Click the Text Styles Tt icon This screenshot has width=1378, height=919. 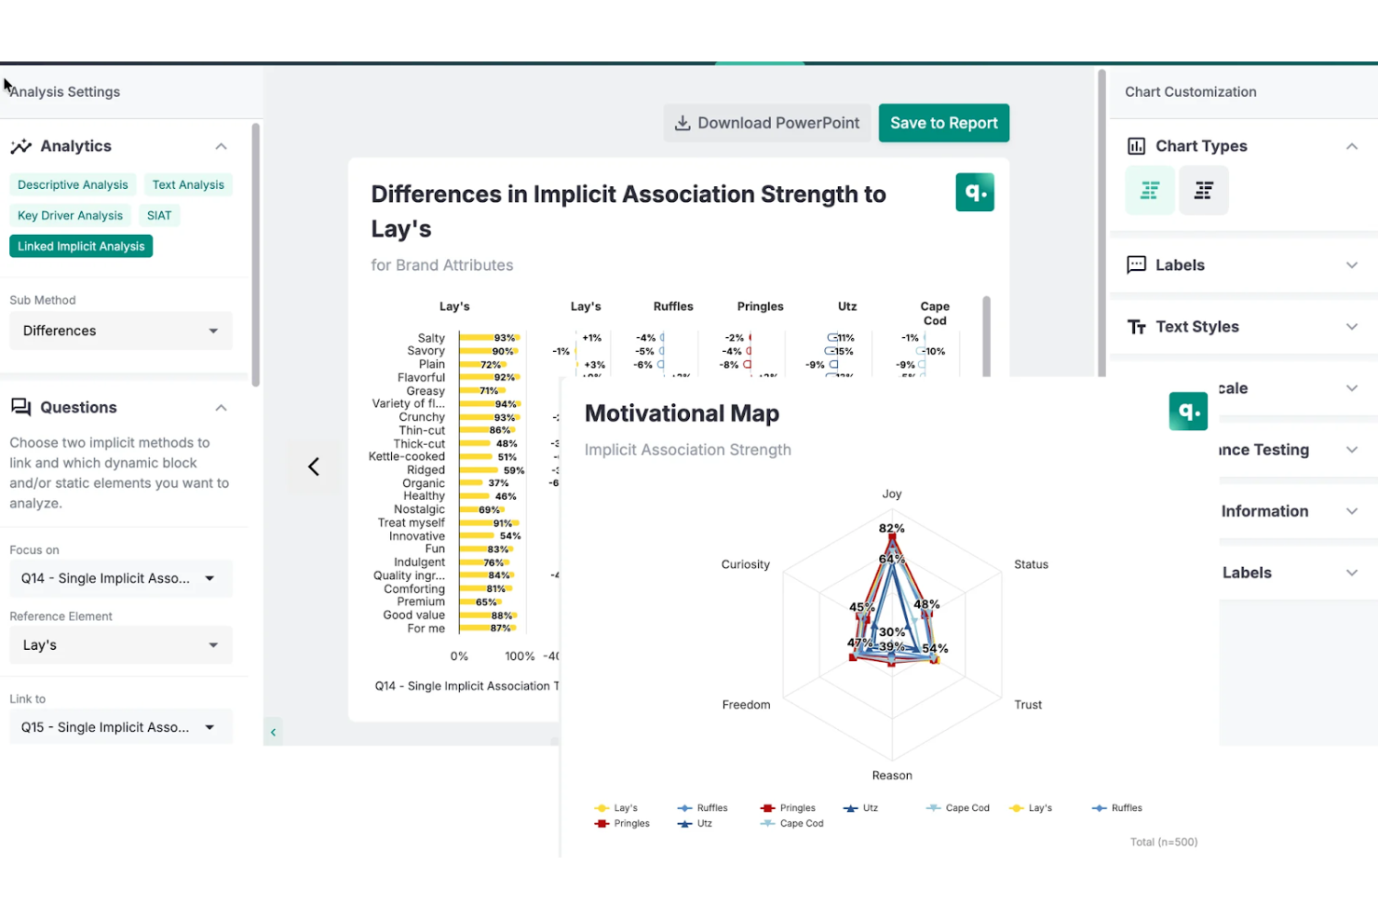tap(1136, 327)
